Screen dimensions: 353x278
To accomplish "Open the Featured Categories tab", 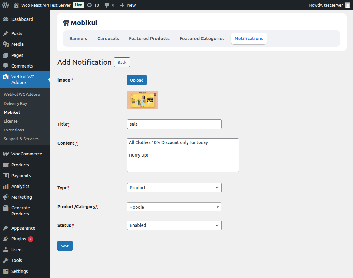I will coord(202,38).
